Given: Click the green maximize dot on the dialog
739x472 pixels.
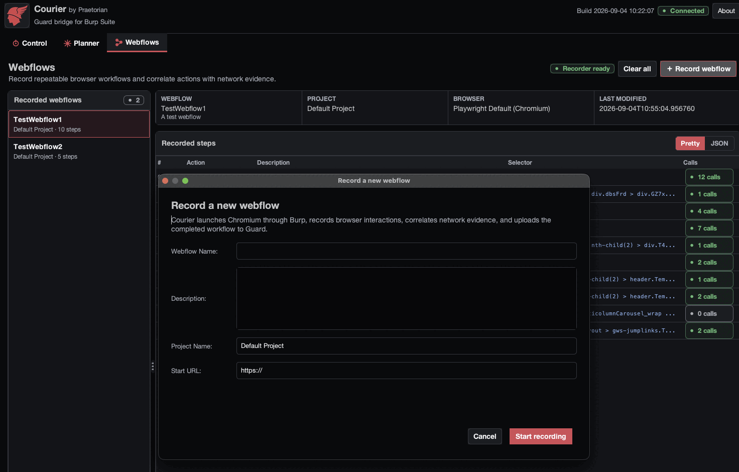Looking at the screenshot, I should coord(185,181).
